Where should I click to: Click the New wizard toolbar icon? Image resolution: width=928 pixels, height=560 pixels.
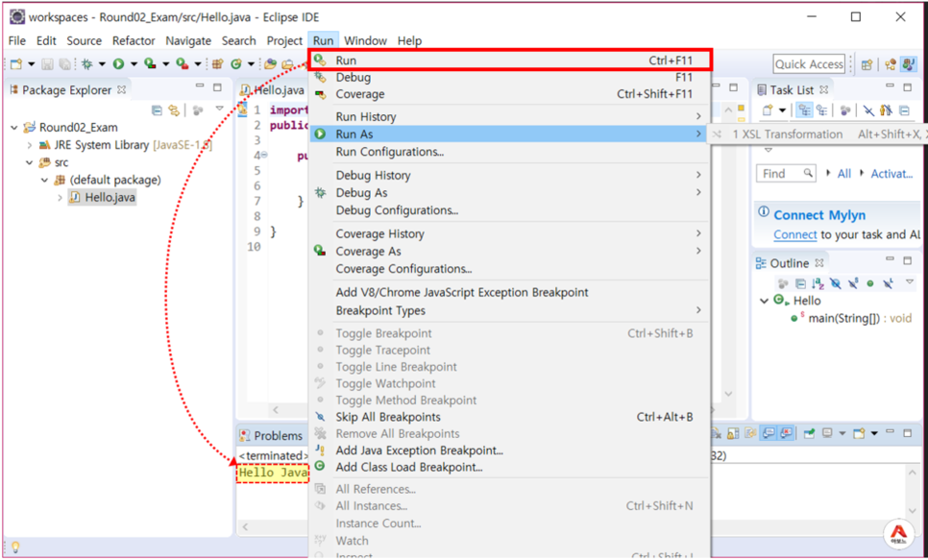pos(16,64)
